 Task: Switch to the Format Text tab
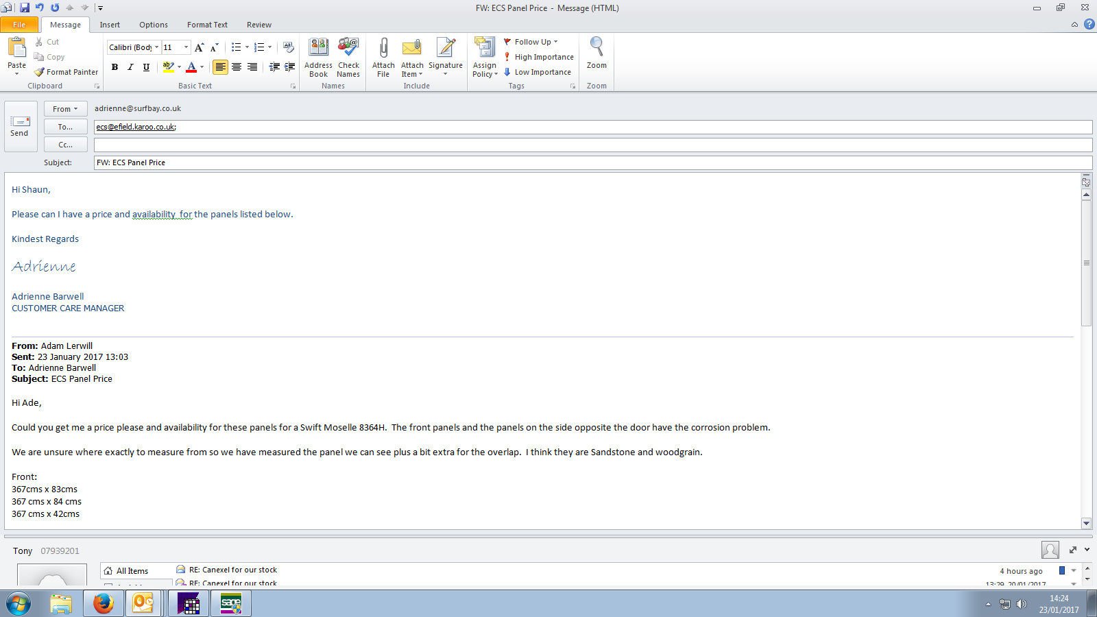[207, 25]
